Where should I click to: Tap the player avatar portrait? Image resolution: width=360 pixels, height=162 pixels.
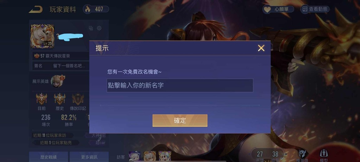tap(43, 36)
